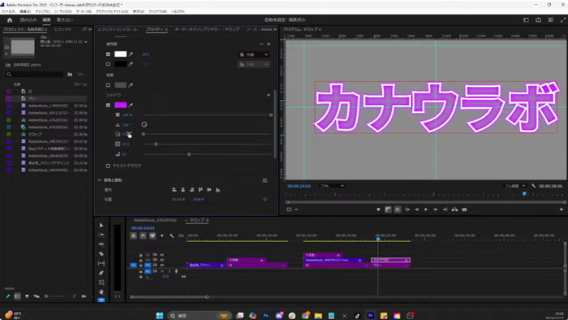Screen dimensions: 568x320
Task: Choose the arrow Selection tool
Action: 101,225
